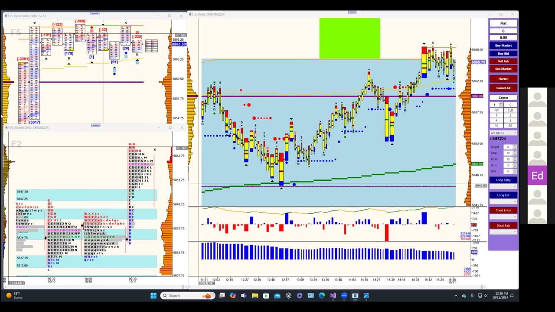The image size is (555, 312).
Task: Click the CLR button
Action: [510, 110]
